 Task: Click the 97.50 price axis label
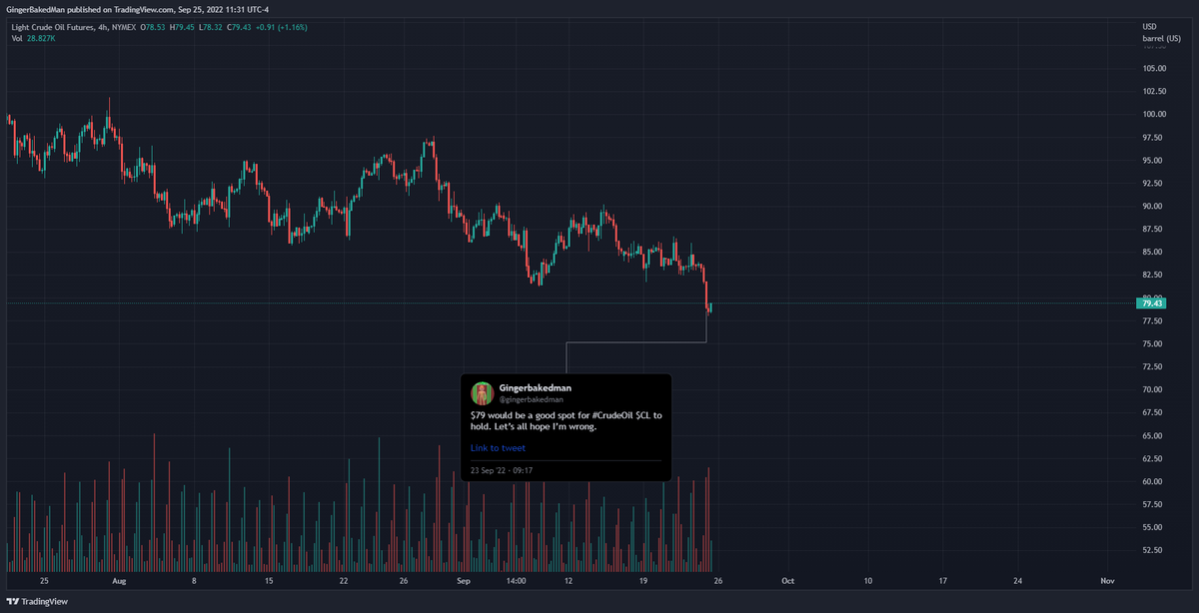click(1152, 137)
